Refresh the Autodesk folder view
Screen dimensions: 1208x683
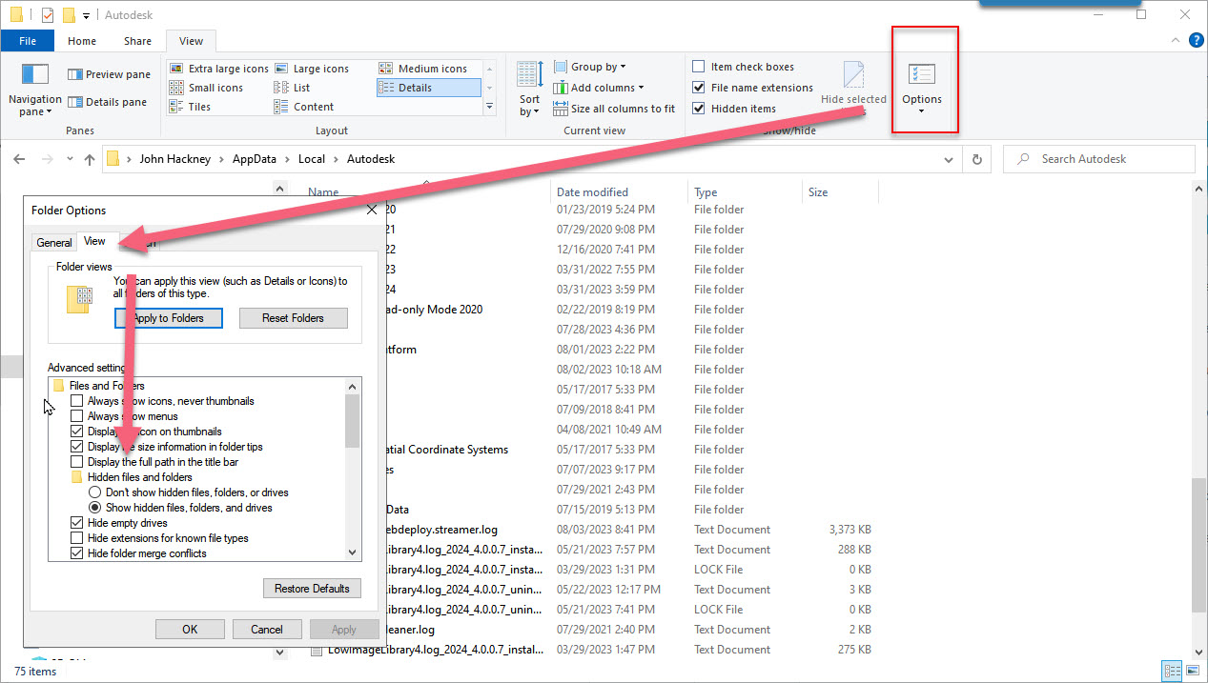click(x=976, y=159)
